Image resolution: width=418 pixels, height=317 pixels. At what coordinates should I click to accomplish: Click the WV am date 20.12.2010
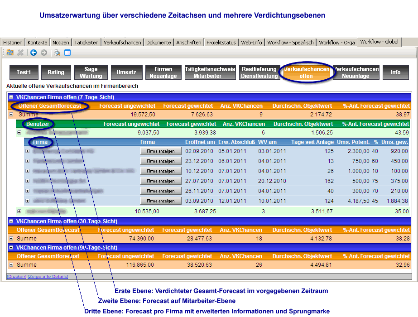coord(272,181)
